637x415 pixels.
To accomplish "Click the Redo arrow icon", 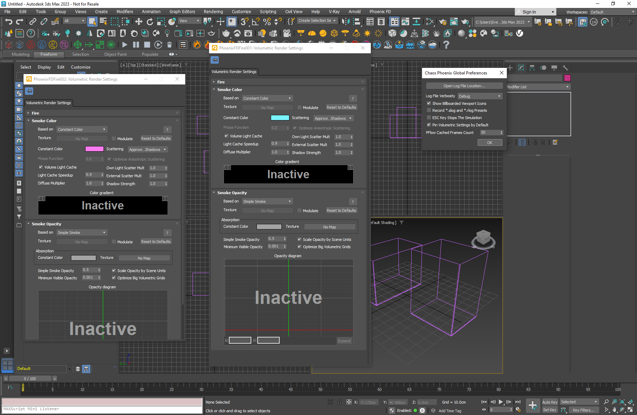I will pos(20,21).
